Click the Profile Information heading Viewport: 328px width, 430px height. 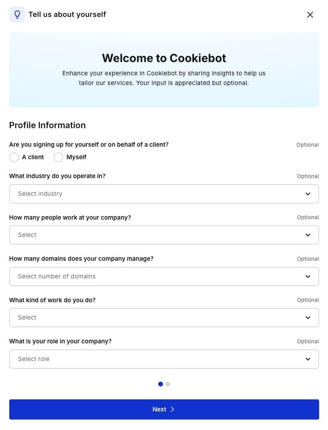click(47, 125)
